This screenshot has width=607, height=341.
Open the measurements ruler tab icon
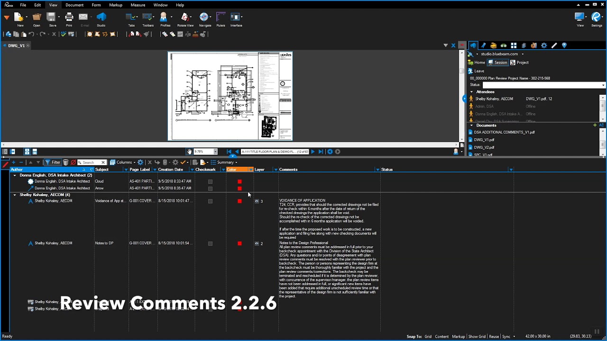coord(554,45)
